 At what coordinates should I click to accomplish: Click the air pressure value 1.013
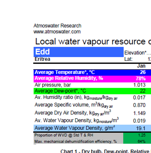click(x=139, y=85)
